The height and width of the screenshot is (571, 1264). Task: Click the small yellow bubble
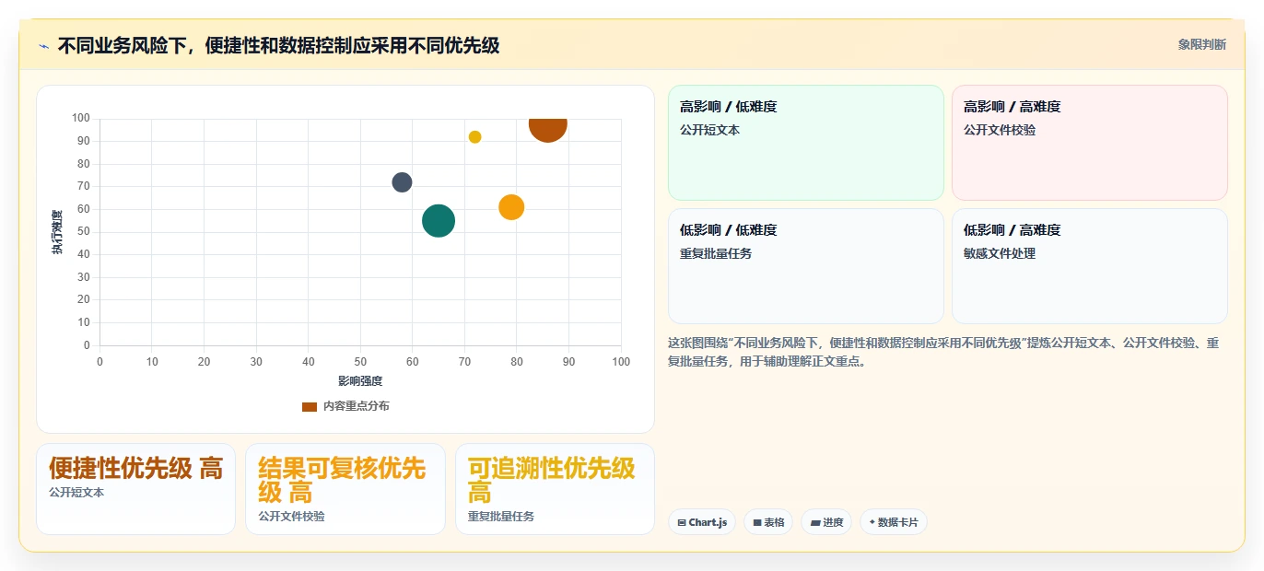(x=474, y=137)
